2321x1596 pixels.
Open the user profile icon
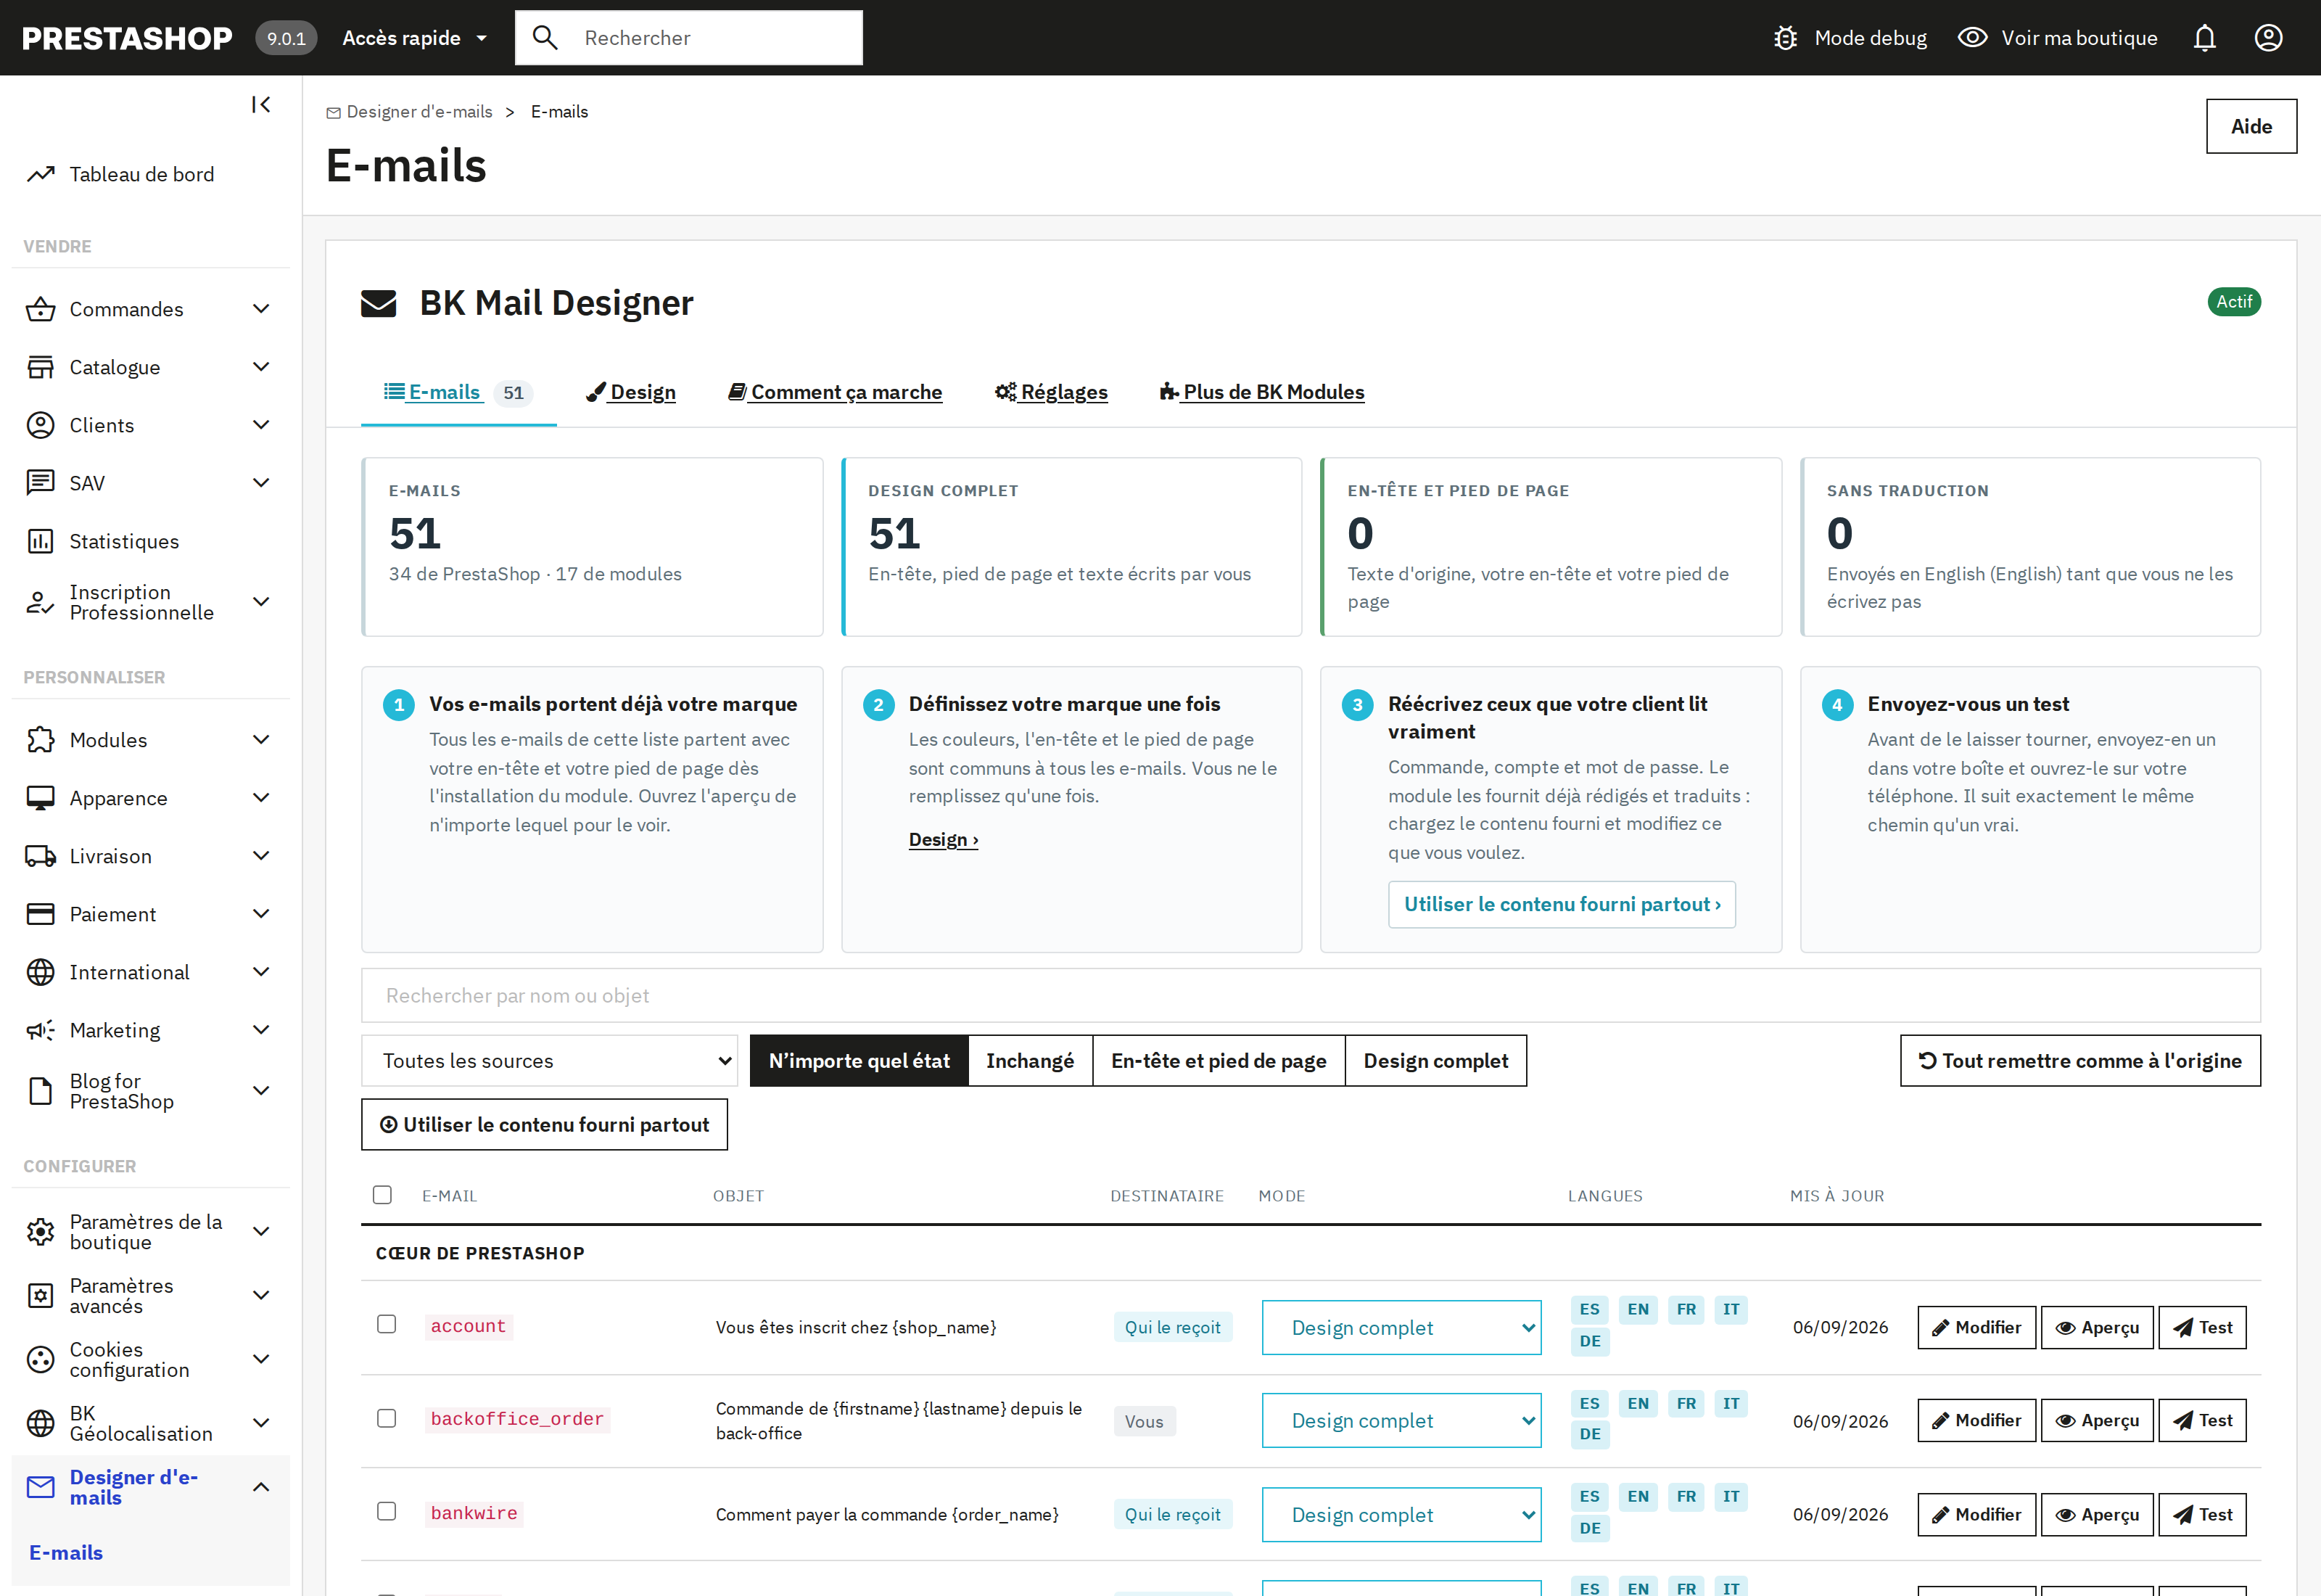(2268, 38)
